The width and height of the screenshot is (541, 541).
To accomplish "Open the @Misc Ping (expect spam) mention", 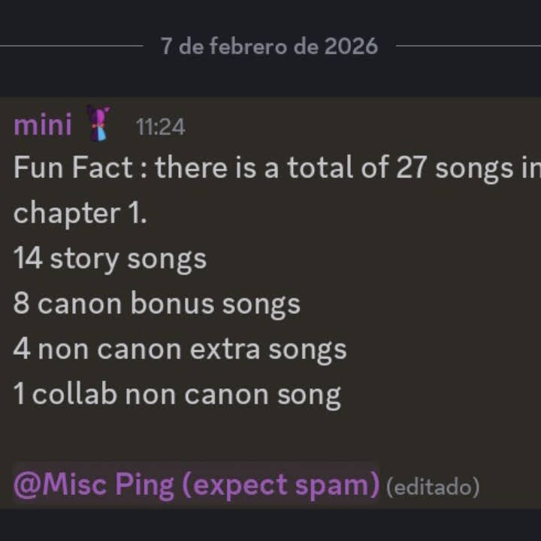I will (196, 485).
